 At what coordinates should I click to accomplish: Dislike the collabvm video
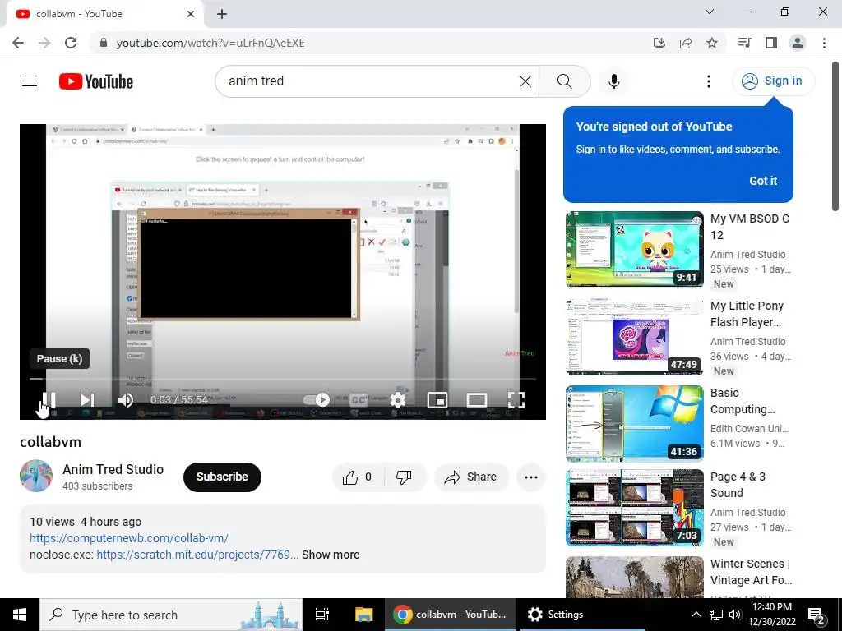(x=404, y=477)
